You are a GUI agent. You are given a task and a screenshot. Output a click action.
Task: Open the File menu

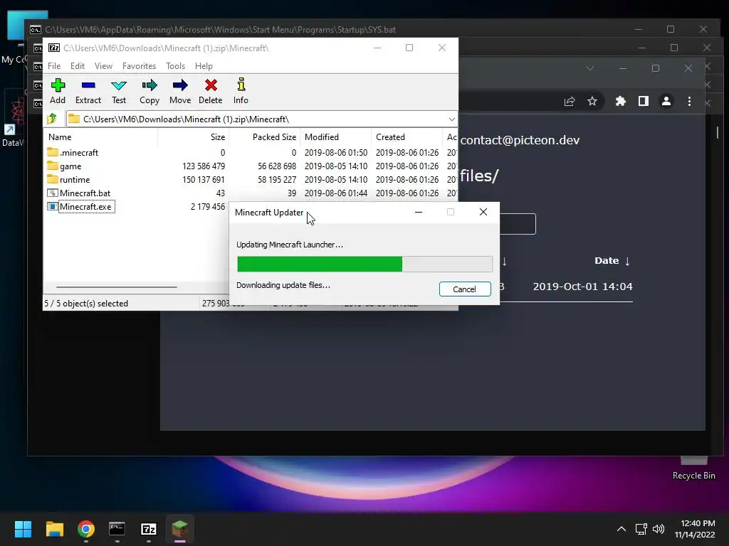[x=54, y=66]
